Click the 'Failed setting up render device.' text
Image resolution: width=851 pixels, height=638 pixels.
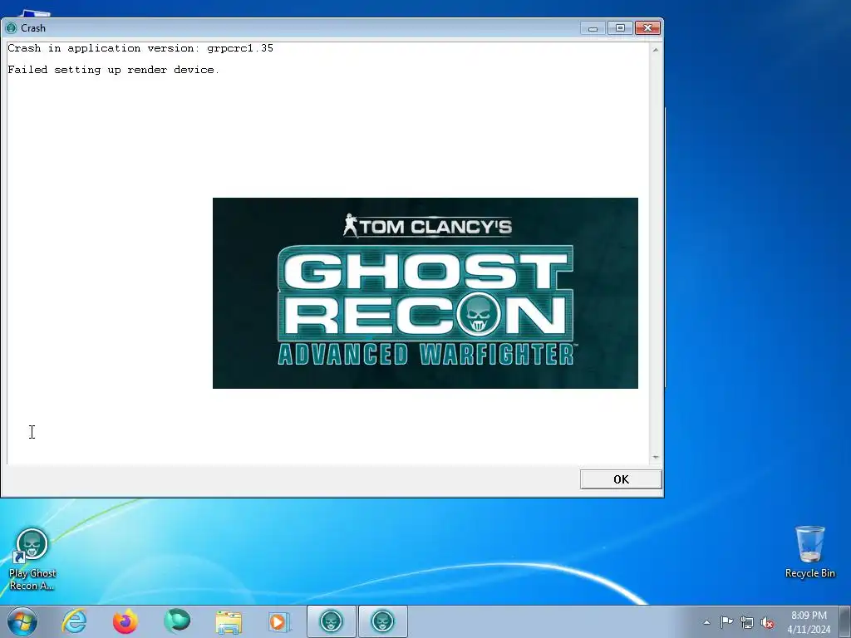[113, 70]
